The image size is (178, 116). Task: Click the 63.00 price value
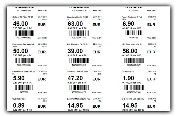click(77, 24)
